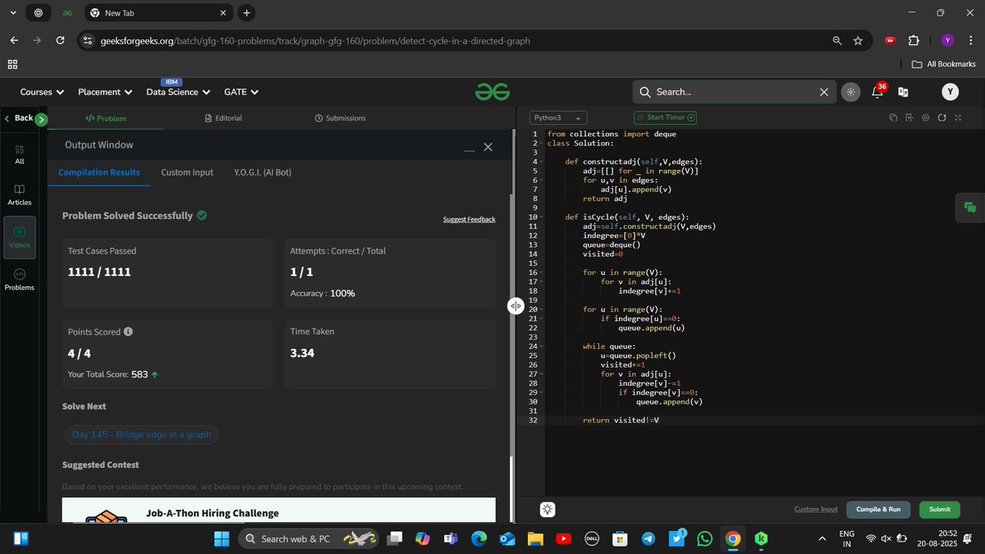
Task: Open WhatsApp from the taskbar
Action: (705, 538)
